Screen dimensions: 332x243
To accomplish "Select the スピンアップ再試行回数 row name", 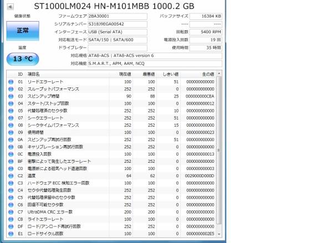I will (49, 140).
